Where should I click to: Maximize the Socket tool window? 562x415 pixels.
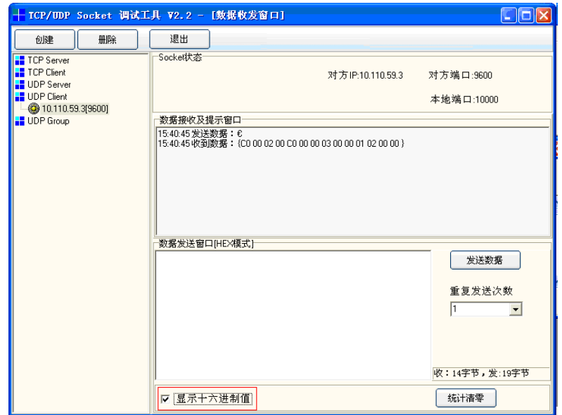526,15
